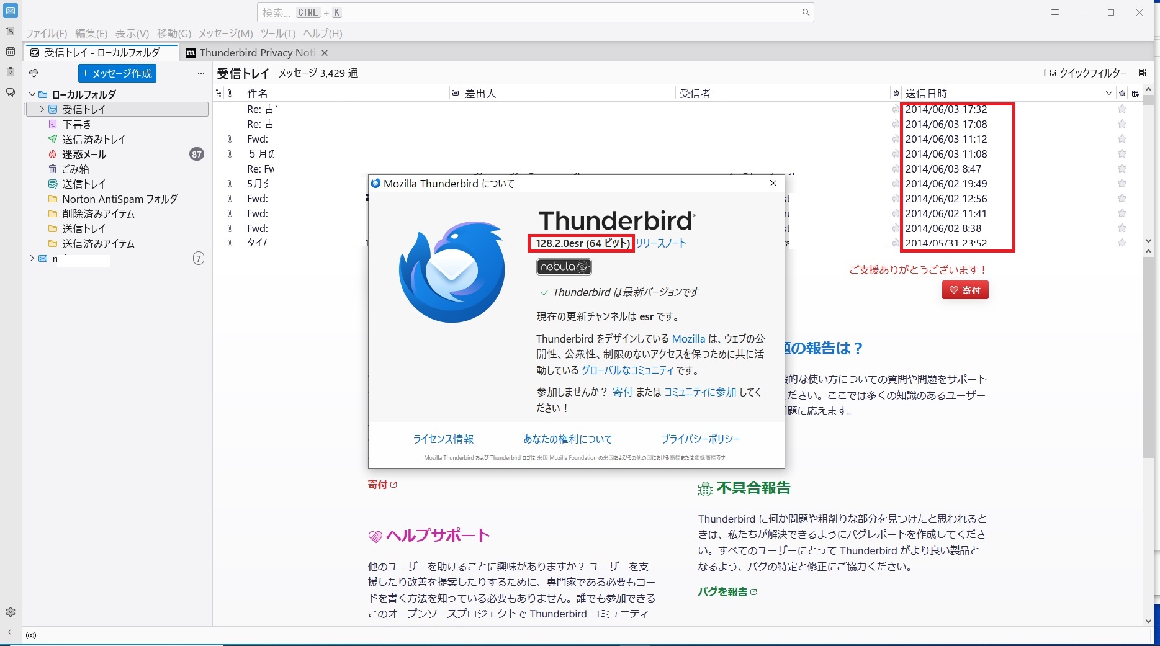Click attachment icon on the 2014/06/03 11:12 message
1160x646 pixels.
(x=230, y=139)
